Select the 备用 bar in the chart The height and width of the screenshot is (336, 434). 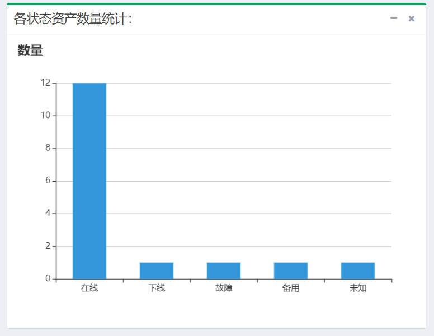click(x=291, y=271)
